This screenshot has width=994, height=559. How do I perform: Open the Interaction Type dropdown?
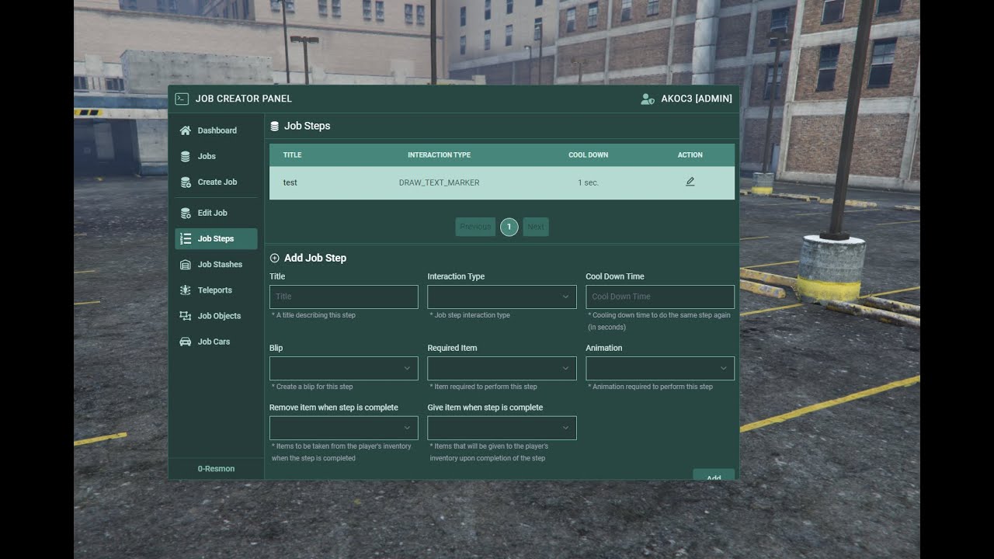(x=502, y=297)
